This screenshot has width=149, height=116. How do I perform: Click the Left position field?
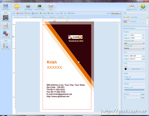click(x=136, y=35)
